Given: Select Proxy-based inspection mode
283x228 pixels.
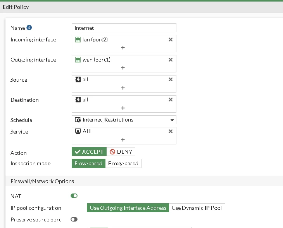Looking at the screenshot, I should click(x=123, y=163).
